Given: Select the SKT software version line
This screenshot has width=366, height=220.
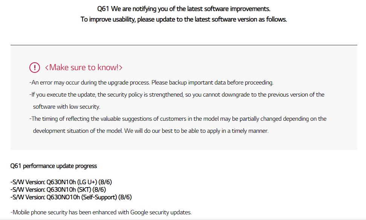Looking at the screenshot, I should click(x=58, y=189).
